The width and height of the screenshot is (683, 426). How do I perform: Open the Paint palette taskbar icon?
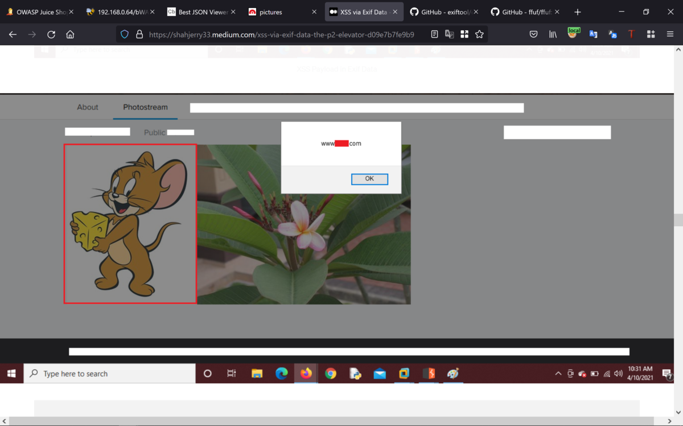(453, 374)
